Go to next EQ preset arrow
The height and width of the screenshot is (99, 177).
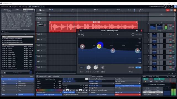coord(118,34)
